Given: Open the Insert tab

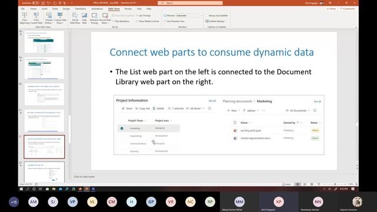Looking at the screenshot, I should point(45,9).
